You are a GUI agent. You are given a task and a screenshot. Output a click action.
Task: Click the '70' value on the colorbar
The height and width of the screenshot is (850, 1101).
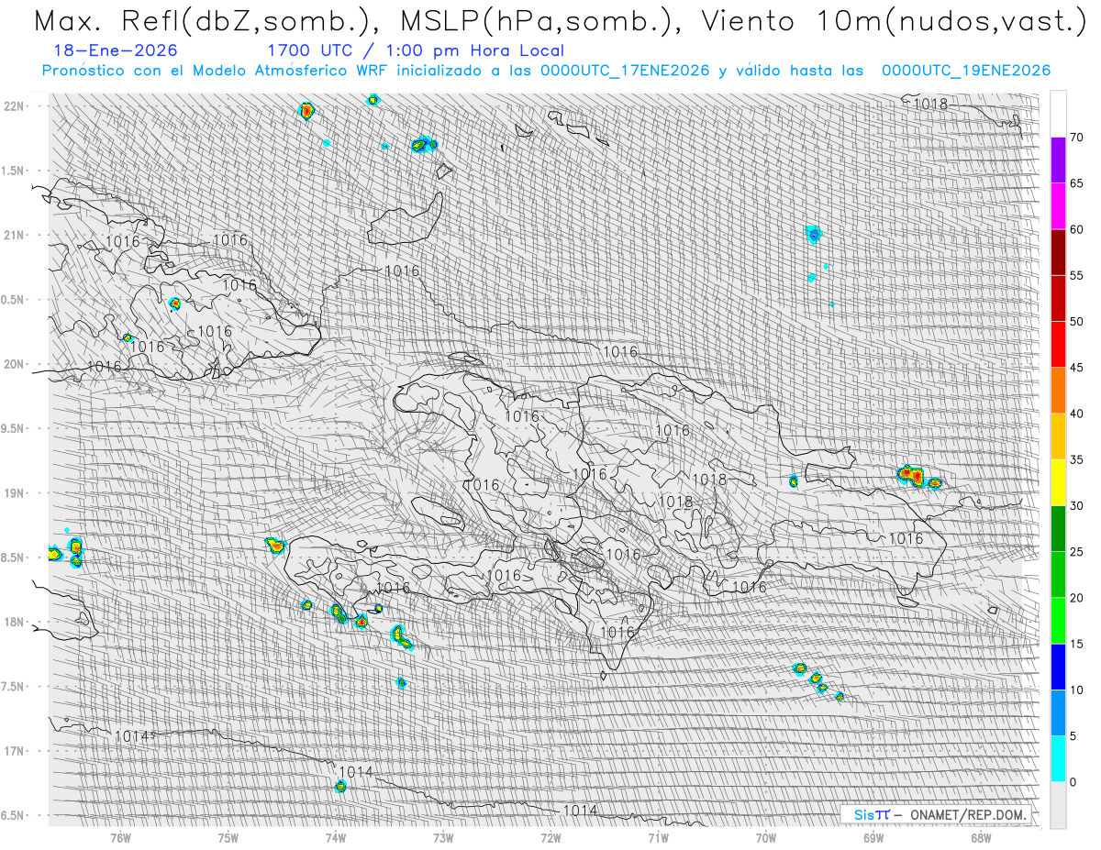[1076, 138]
